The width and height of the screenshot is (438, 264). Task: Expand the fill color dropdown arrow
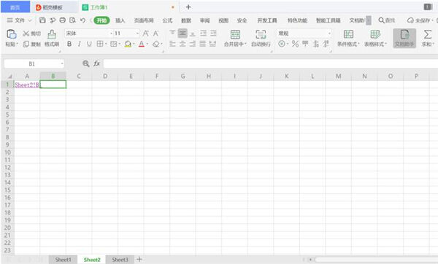pos(134,44)
